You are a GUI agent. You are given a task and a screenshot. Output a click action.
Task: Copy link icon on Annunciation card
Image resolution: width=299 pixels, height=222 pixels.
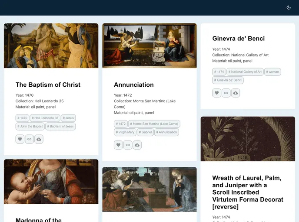[x=128, y=145]
